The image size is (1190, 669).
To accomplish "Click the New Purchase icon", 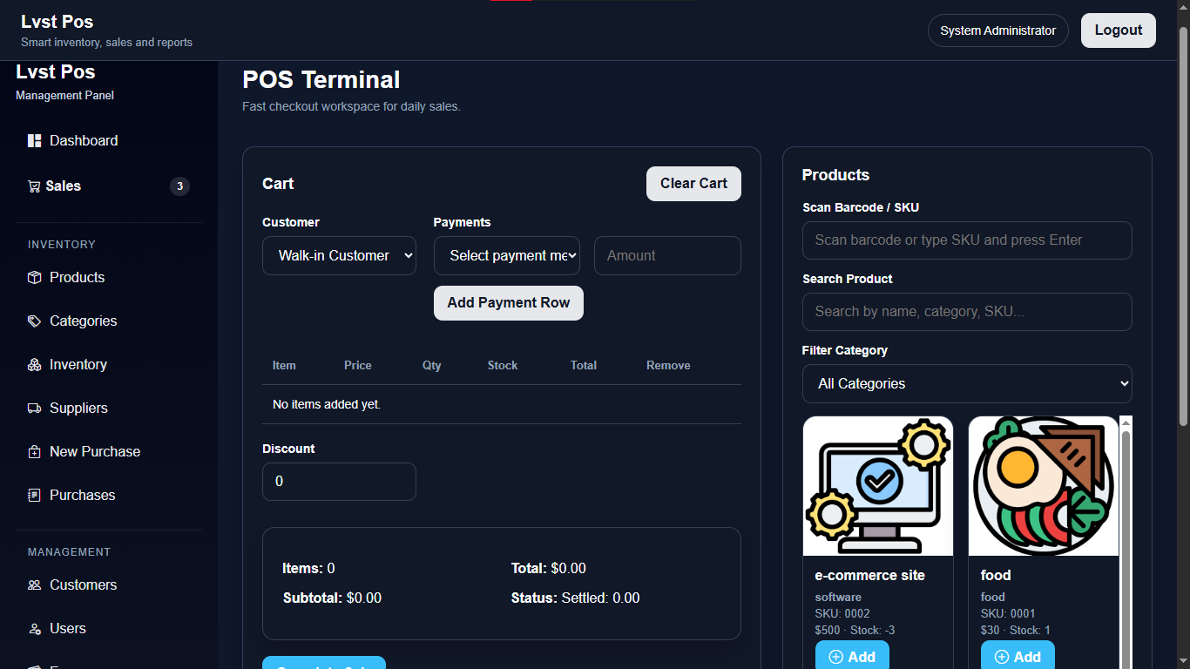I will click(x=34, y=451).
